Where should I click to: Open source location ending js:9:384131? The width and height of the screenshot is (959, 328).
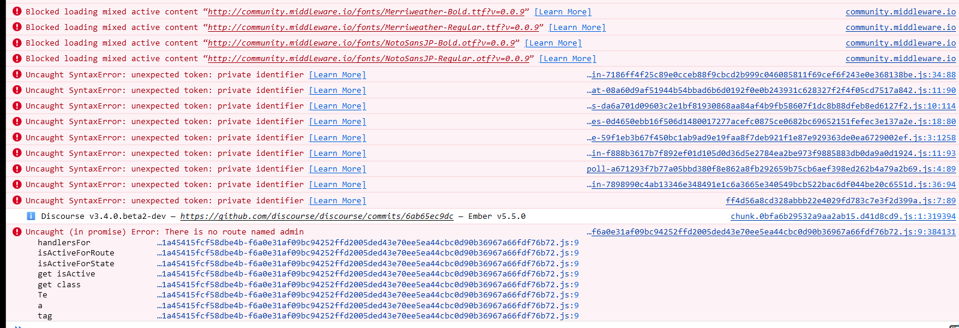[771, 231]
